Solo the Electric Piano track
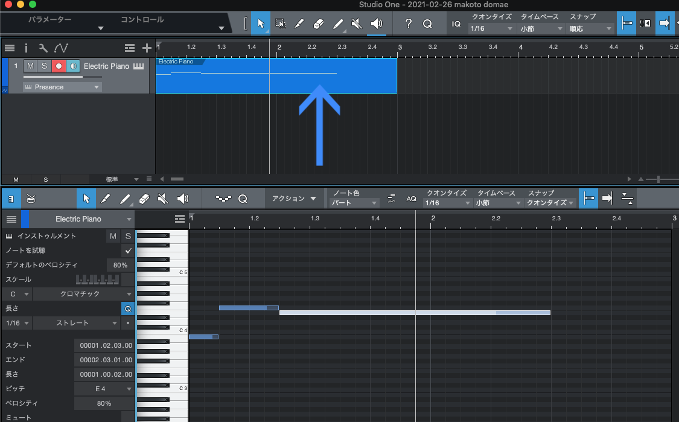This screenshot has height=422, width=679. (44, 66)
